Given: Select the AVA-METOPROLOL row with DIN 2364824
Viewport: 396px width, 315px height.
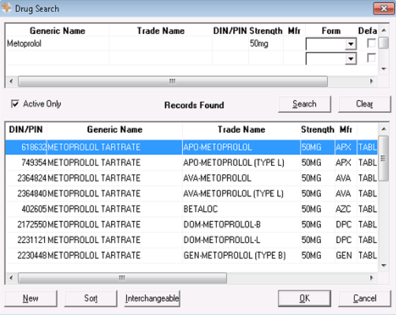Looking at the screenshot, I should [192, 178].
